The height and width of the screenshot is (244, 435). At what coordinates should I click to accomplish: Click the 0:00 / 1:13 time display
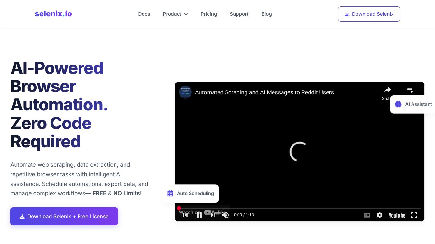click(244, 215)
